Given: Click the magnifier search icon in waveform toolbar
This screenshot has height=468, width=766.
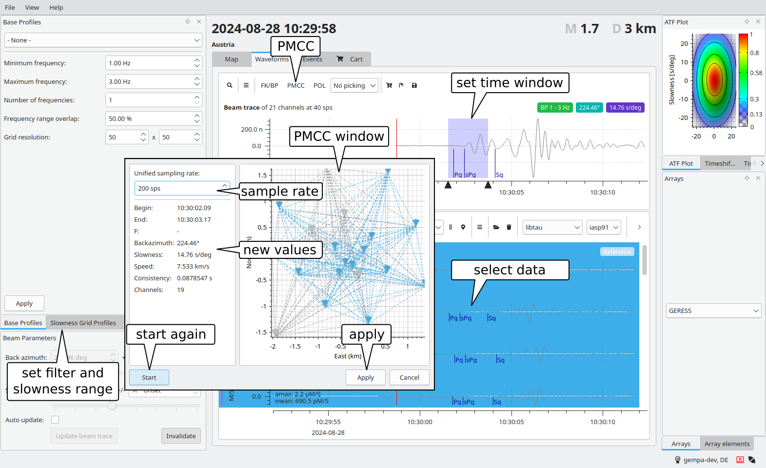Looking at the screenshot, I should point(230,85).
